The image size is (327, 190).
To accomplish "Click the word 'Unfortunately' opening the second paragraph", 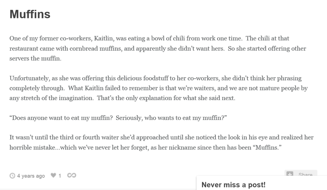I will pos(29,78).
